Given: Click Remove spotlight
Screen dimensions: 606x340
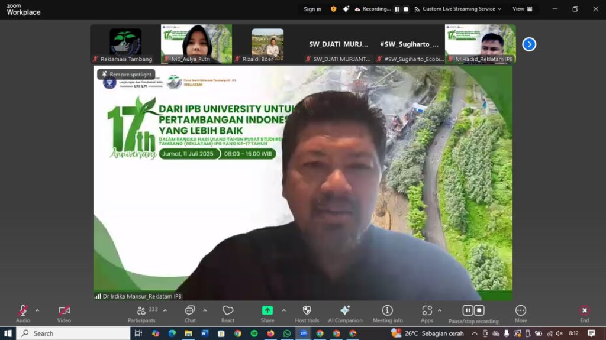Looking at the screenshot, I should click(x=127, y=74).
